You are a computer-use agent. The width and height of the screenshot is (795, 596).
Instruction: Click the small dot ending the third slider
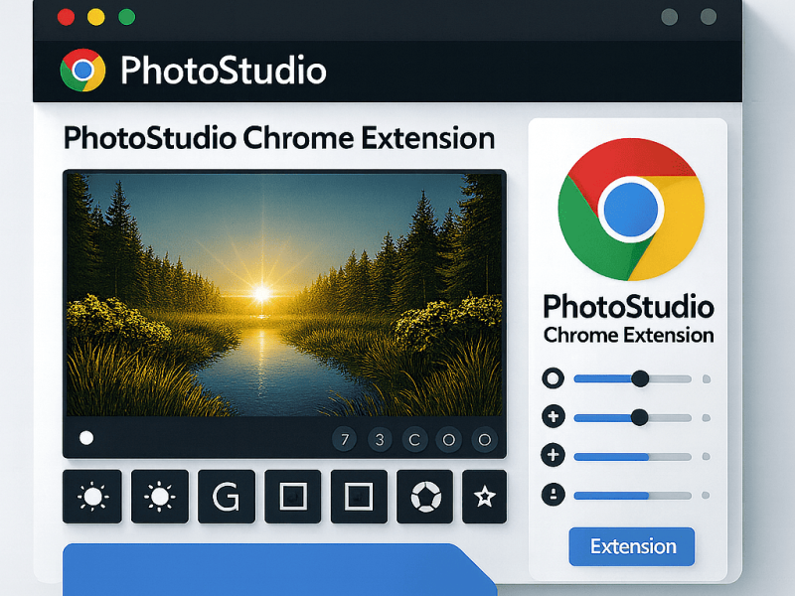tap(706, 457)
